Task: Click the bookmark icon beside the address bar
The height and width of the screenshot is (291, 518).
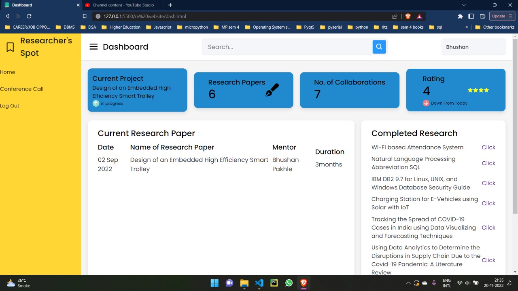Action: pyautogui.click(x=85, y=16)
